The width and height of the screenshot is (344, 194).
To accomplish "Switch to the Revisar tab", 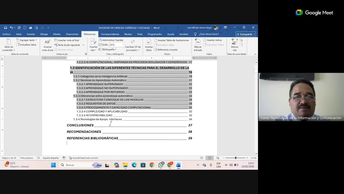I will click(x=128, y=34).
